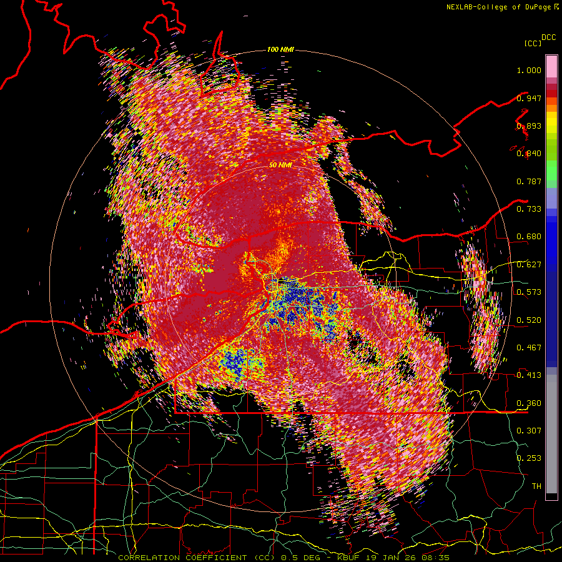The image size is (562, 562).
Task: Select the 0.413 scale value
Action: (529, 375)
